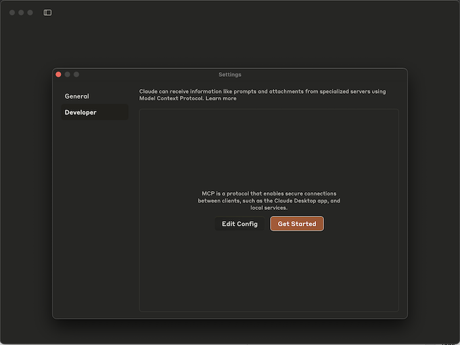Minimize the main Claude window
This screenshot has width=460, height=345.
(x=21, y=12)
